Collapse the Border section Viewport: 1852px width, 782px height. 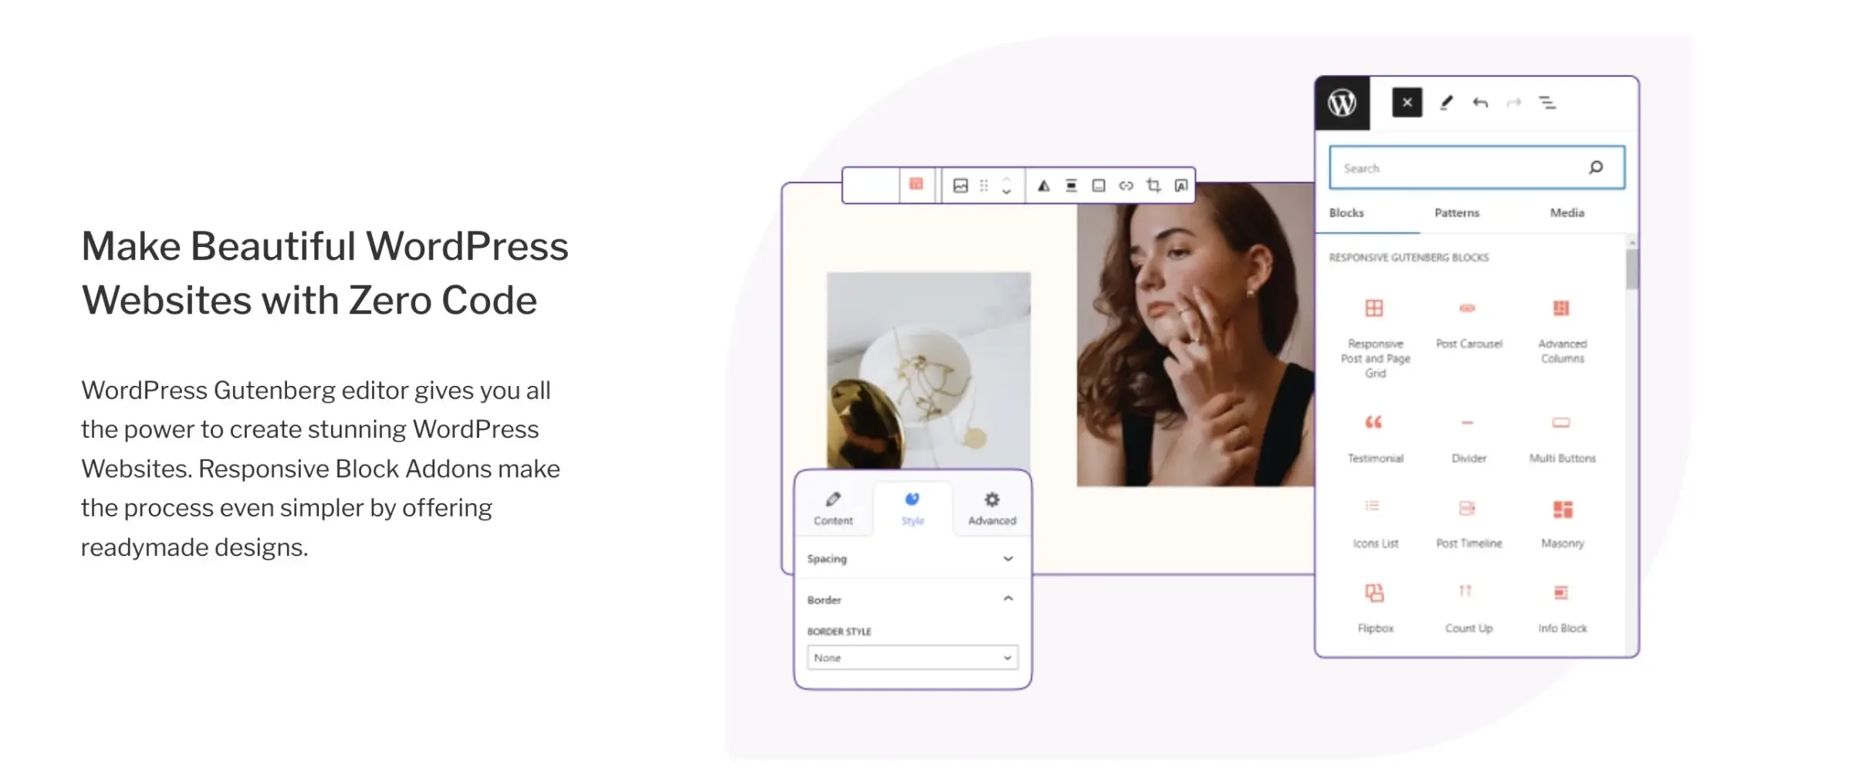pyautogui.click(x=1007, y=599)
